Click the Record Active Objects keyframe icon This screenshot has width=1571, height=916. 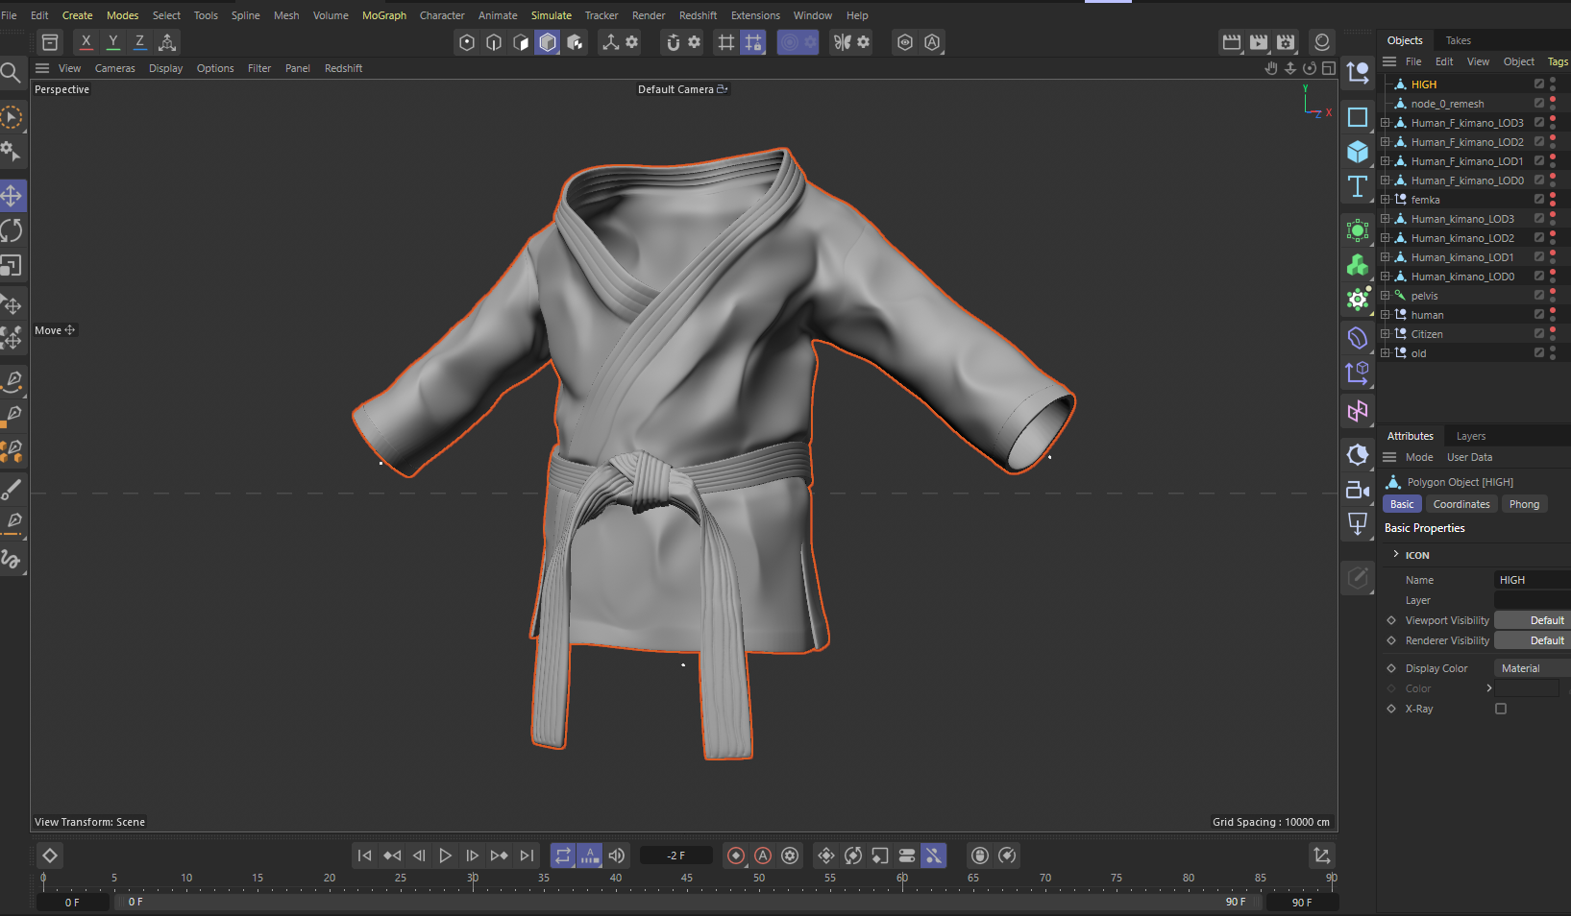click(736, 856)
